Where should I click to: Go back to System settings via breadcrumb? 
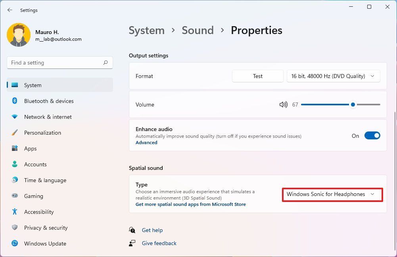146,30
